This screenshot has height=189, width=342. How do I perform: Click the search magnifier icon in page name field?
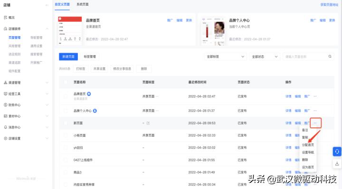click(330, 57)
